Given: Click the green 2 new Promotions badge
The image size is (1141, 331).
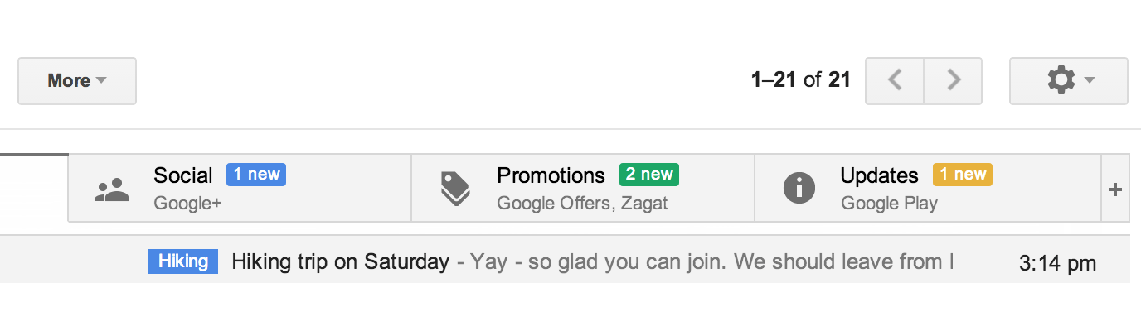Looking at the screenshot, I should tap(649, 175).
